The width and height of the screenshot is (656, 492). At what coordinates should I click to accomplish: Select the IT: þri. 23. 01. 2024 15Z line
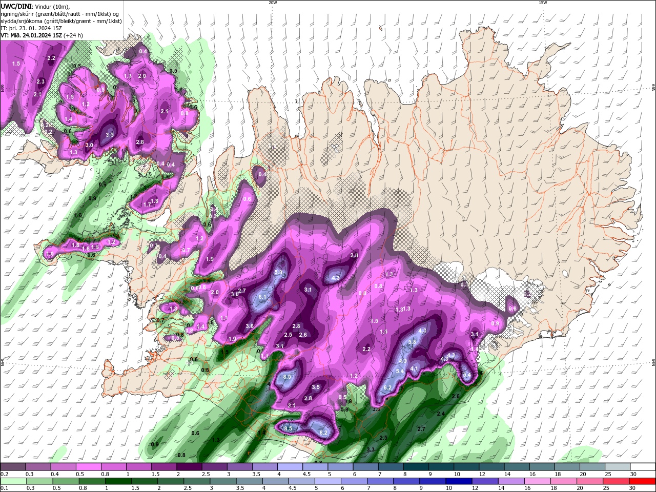click(31, 28)
